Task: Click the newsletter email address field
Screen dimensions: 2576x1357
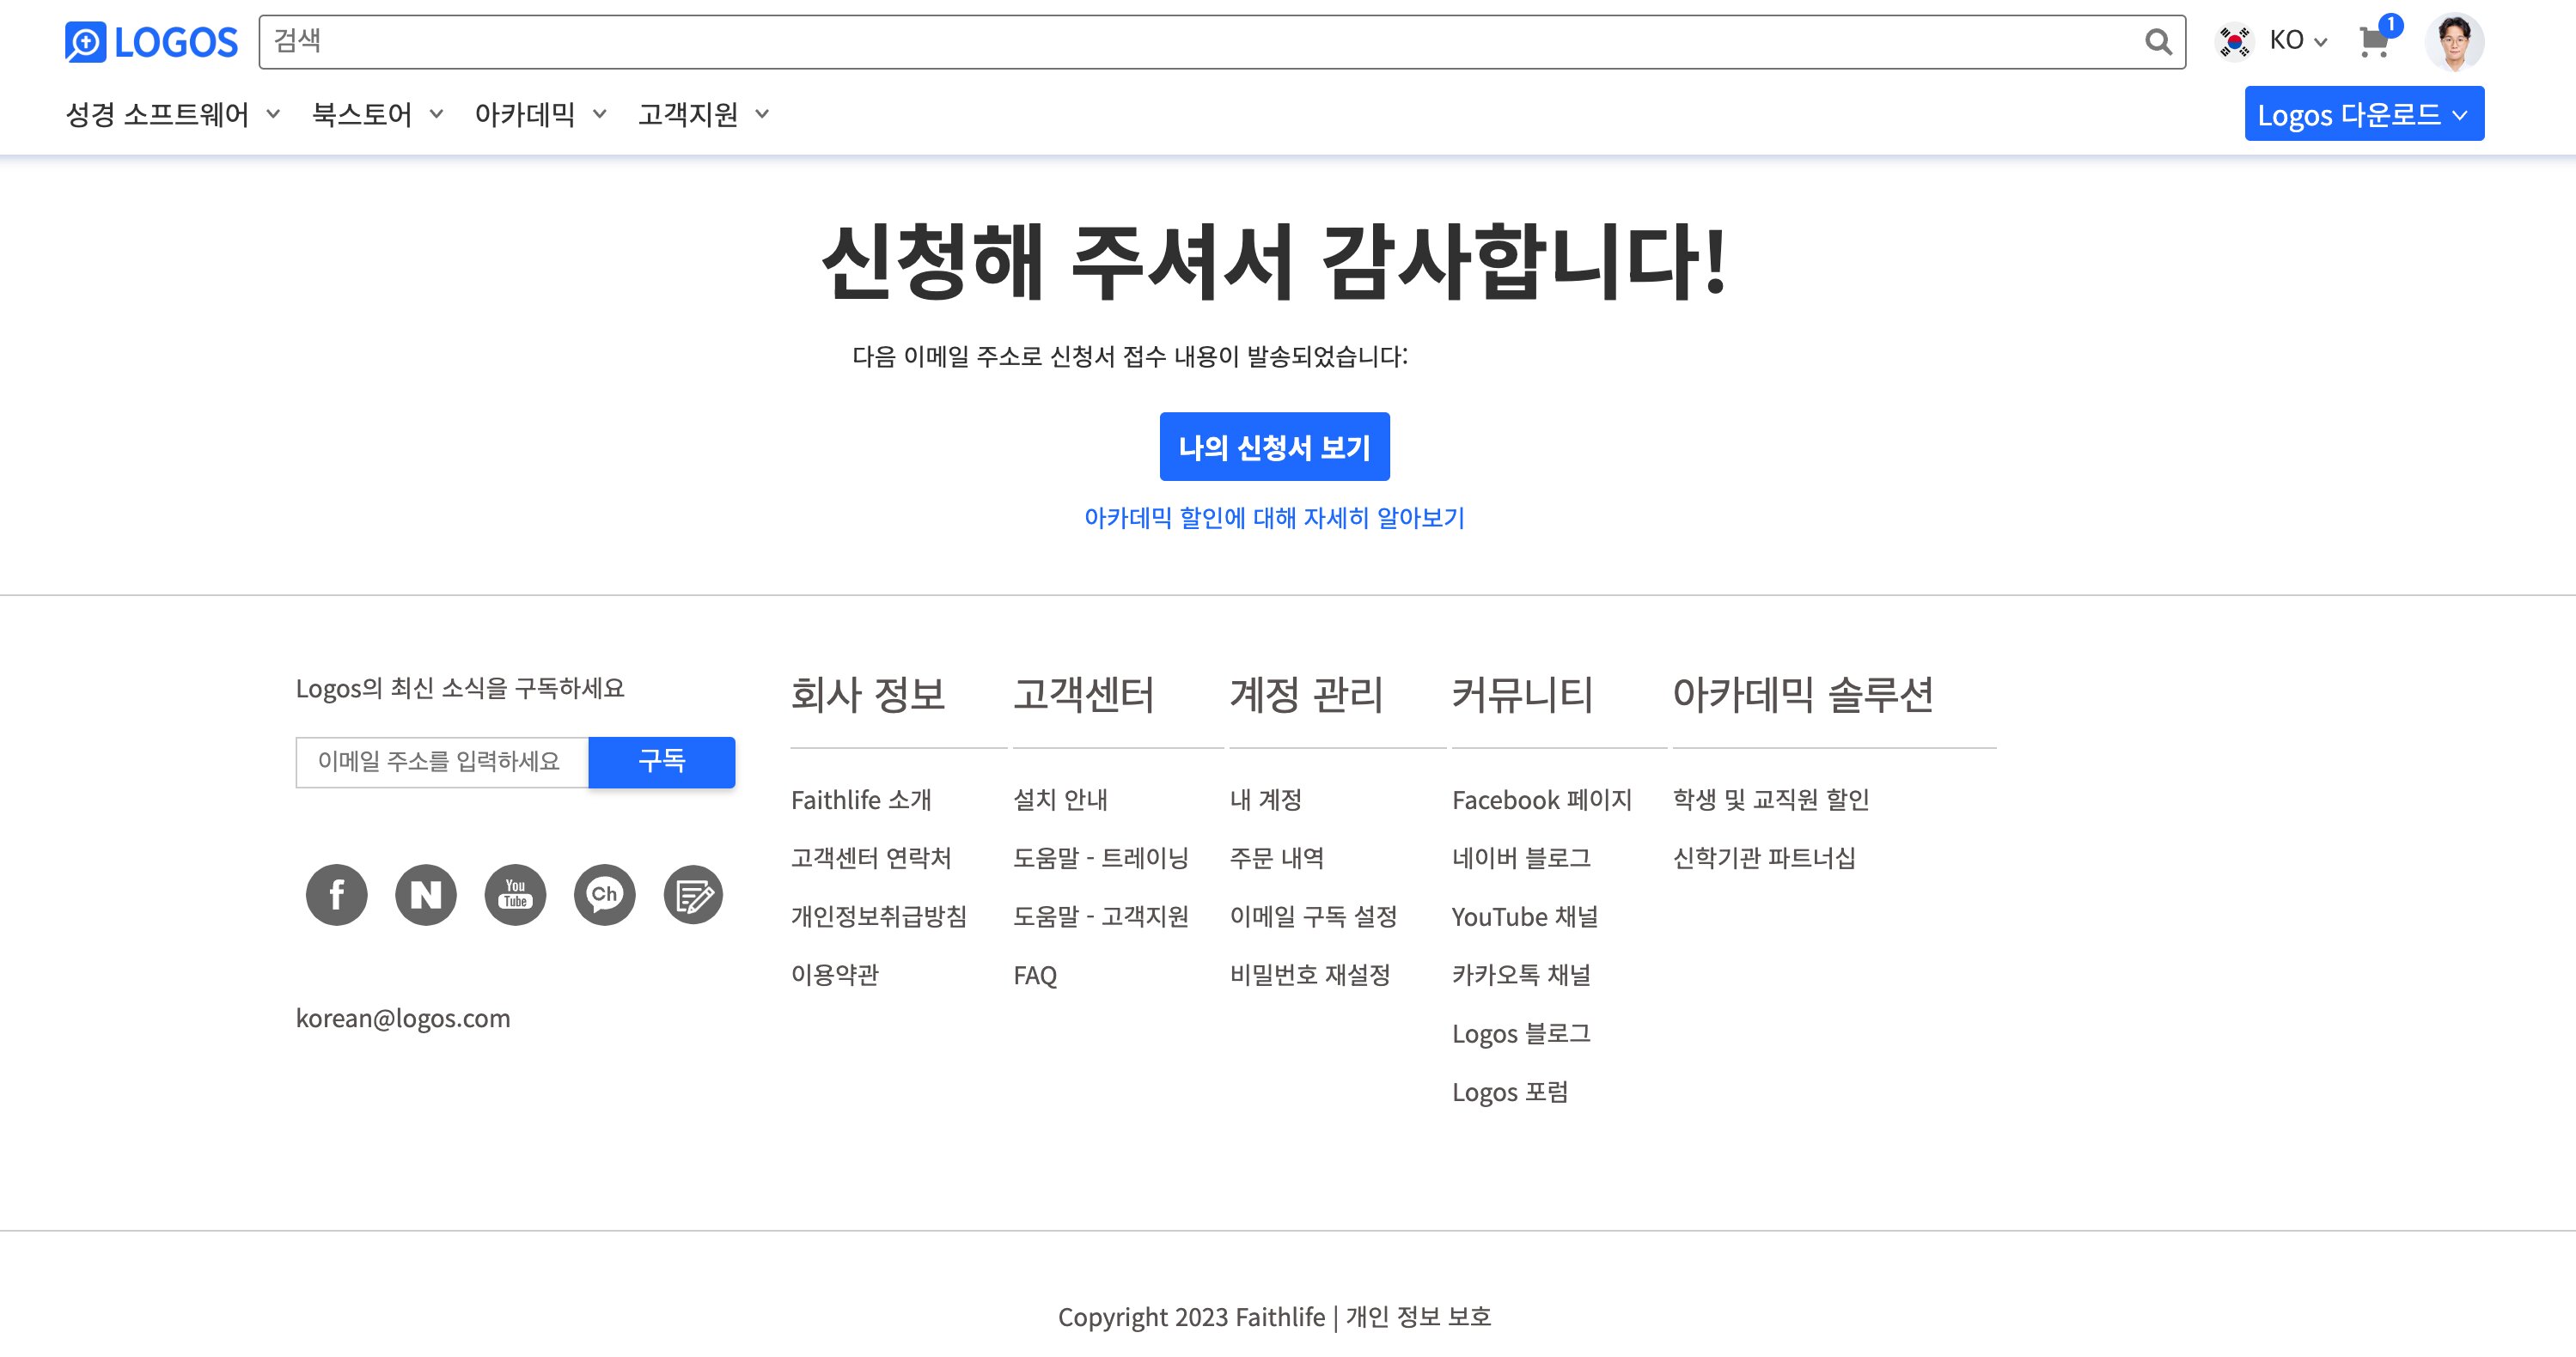Action: (442, 763)
